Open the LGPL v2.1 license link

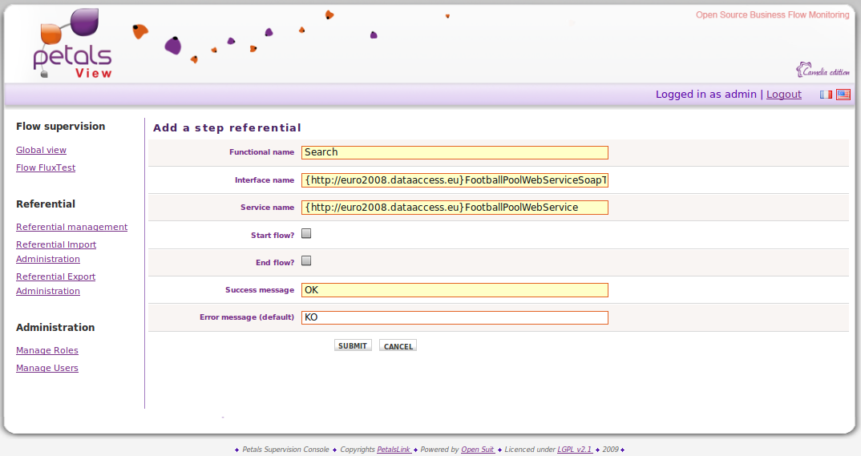click(x=574, y=450)
